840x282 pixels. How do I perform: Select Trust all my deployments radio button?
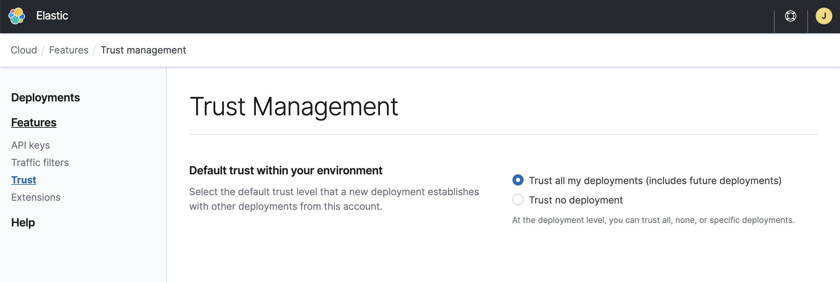[x=518, y=180]
